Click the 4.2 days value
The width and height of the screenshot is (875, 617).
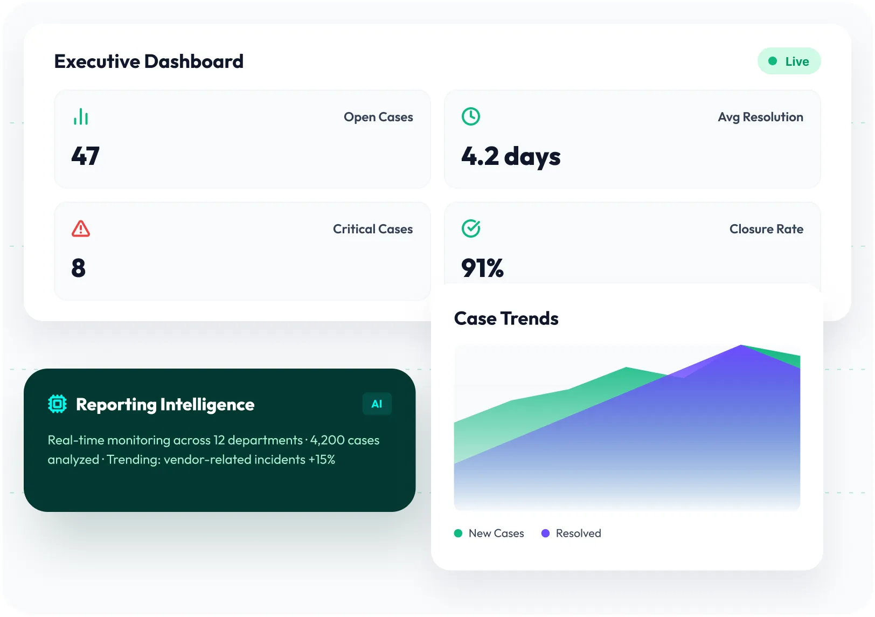click(x=511, y=157)
